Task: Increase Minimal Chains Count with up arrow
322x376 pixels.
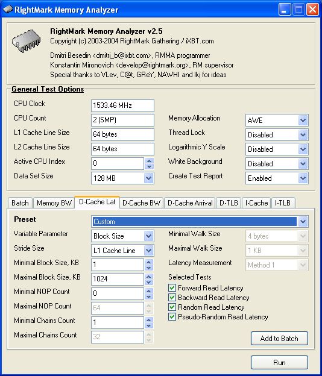Action: pos(149,319)
